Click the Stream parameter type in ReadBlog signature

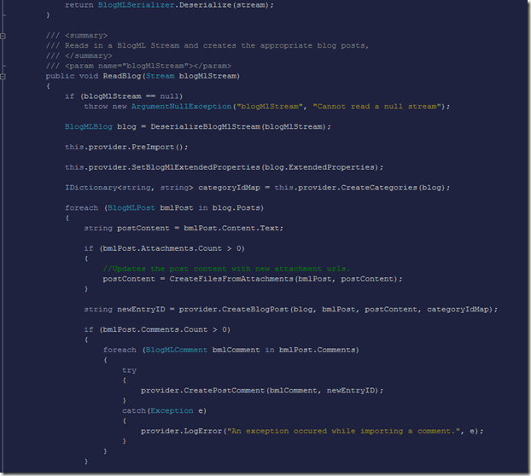tap(160, 76)
